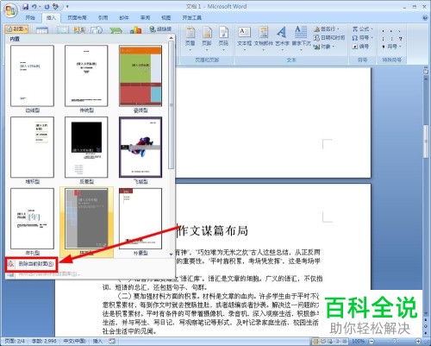Click the 封面 (Cover Page) dropdown button

coord(17,29)
